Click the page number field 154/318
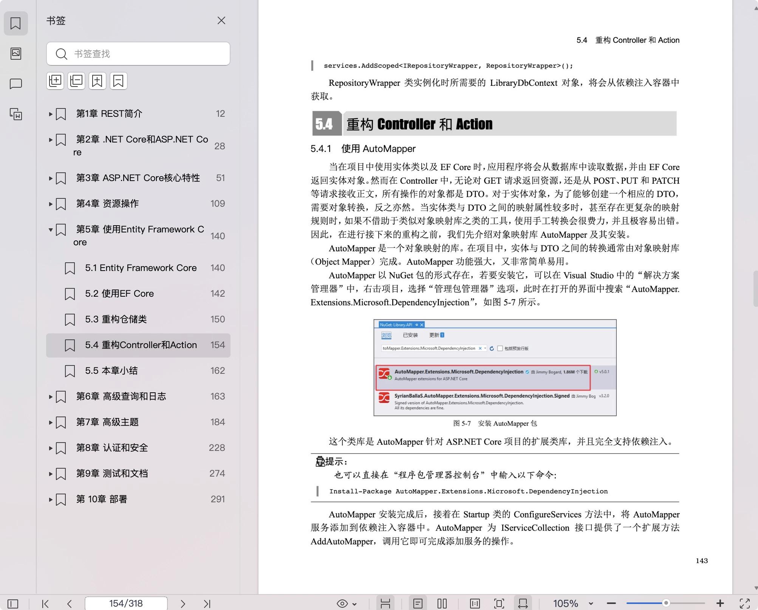 point(126,603)
